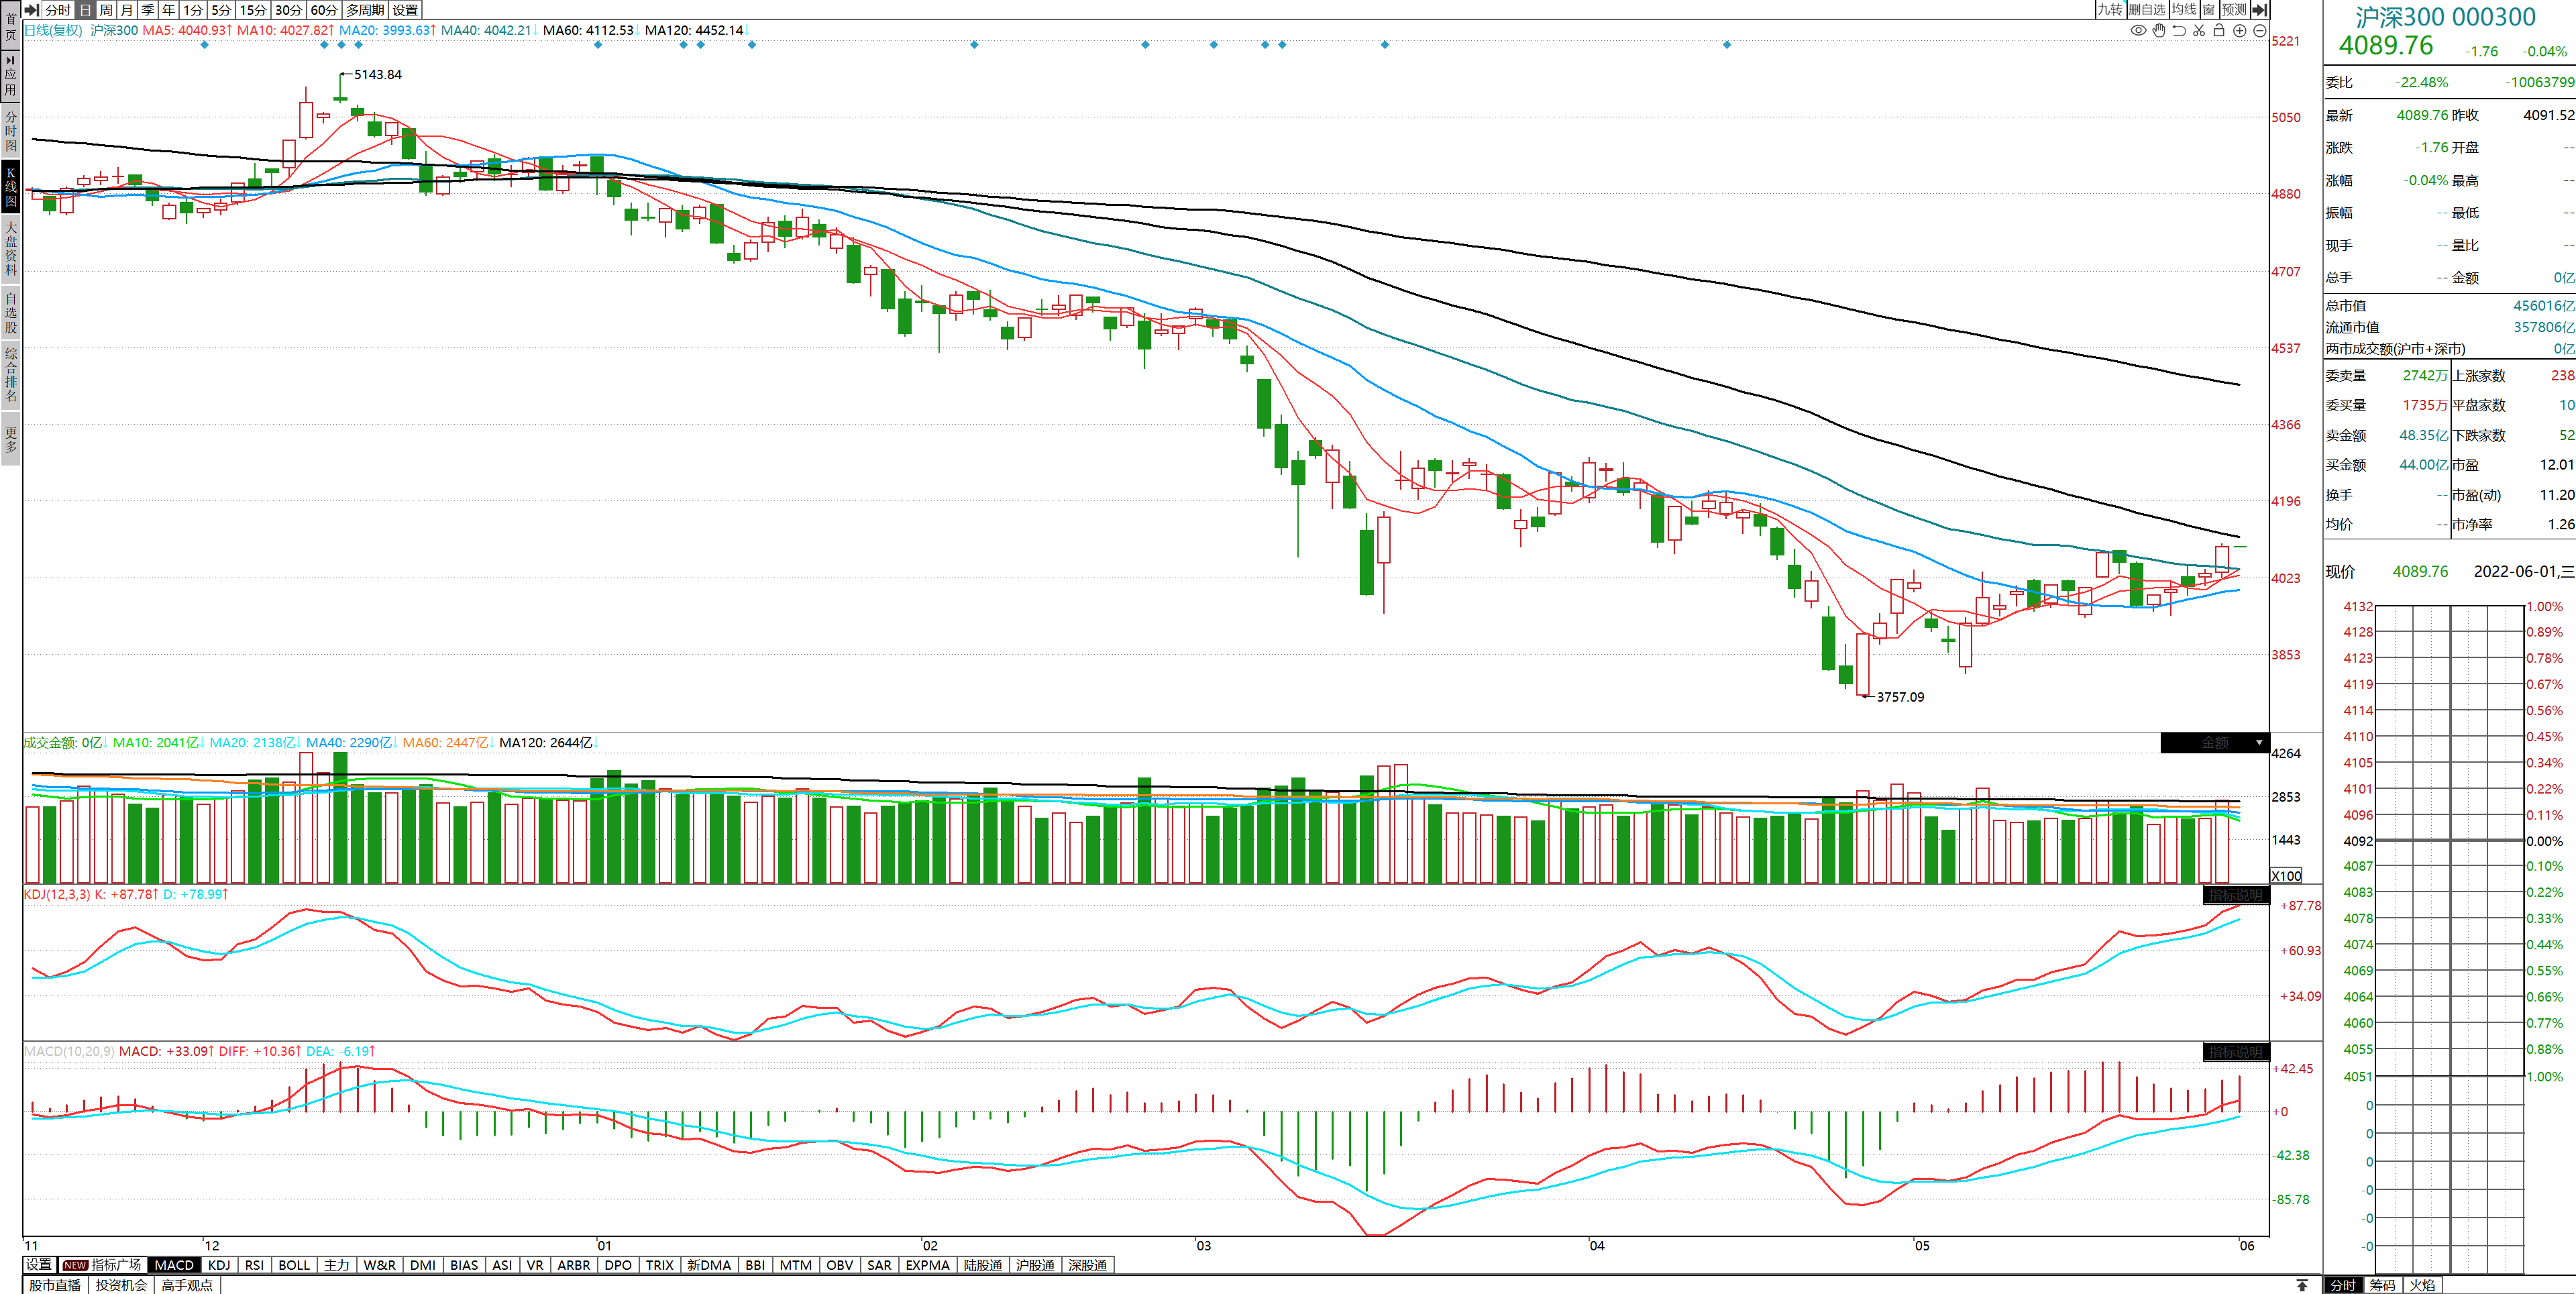This screenshot has height=1294, width=2576.
Task: Toggle the eye visibility icon above the chart
Action: click(x=2138, y=31)
